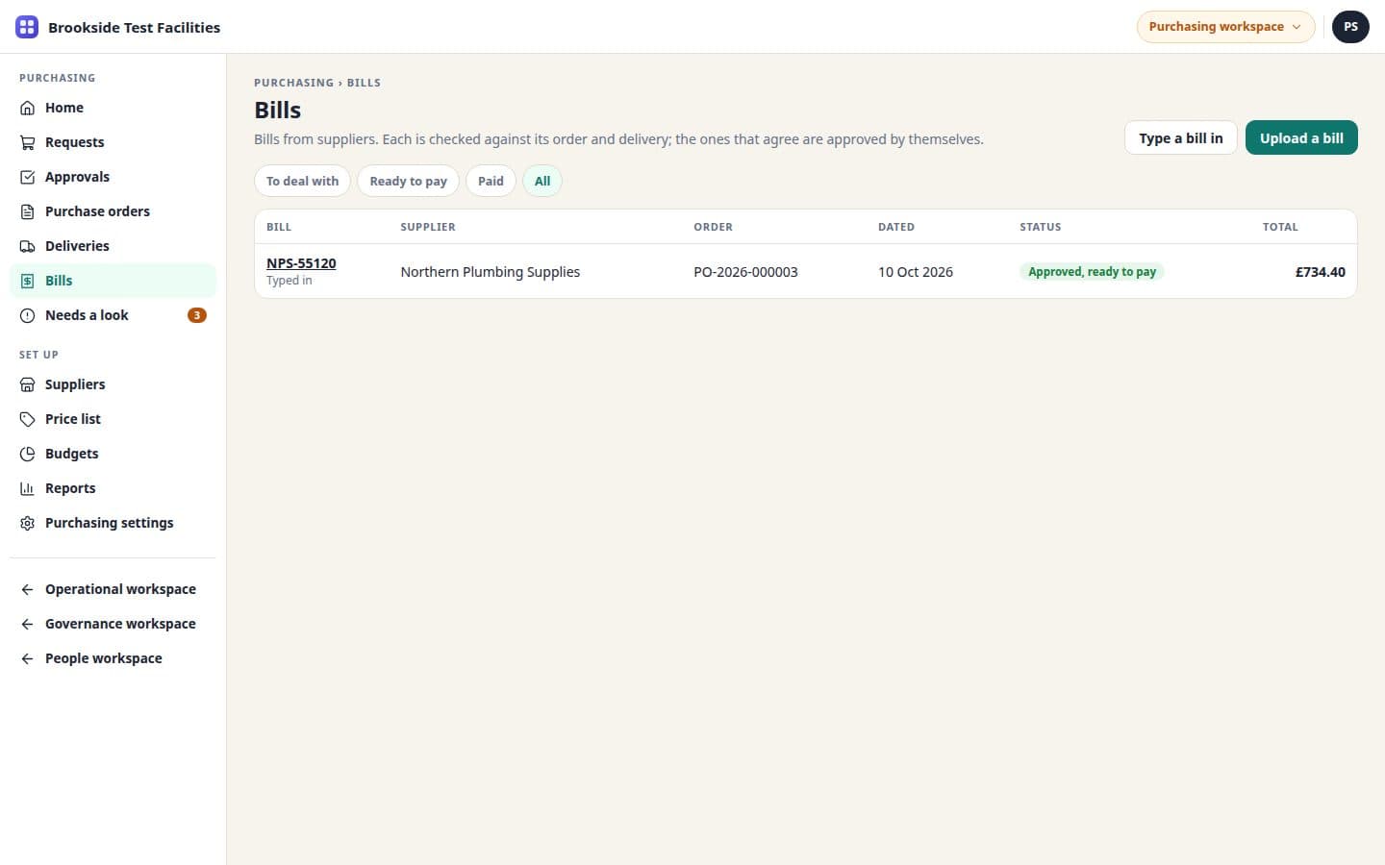Click the Deliveries truck icon

click(27, 246)
